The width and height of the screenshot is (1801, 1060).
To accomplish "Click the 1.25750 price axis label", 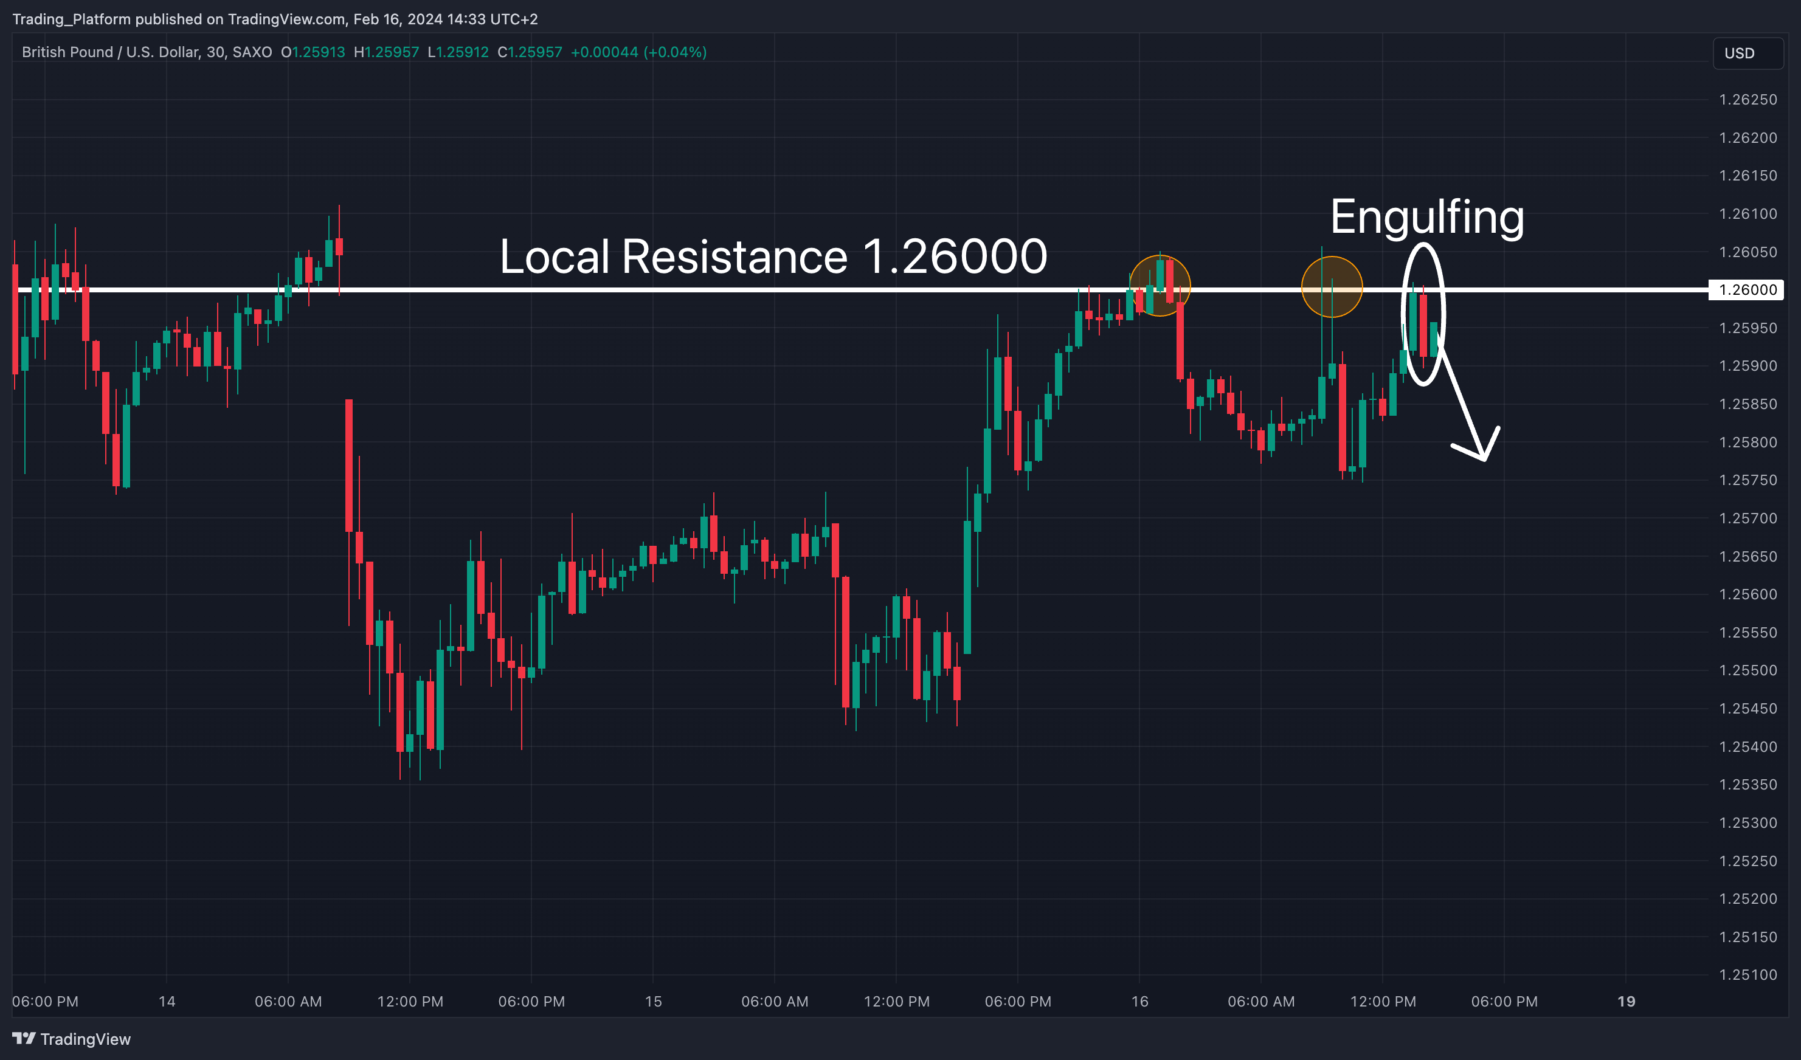I will 1747,480.
